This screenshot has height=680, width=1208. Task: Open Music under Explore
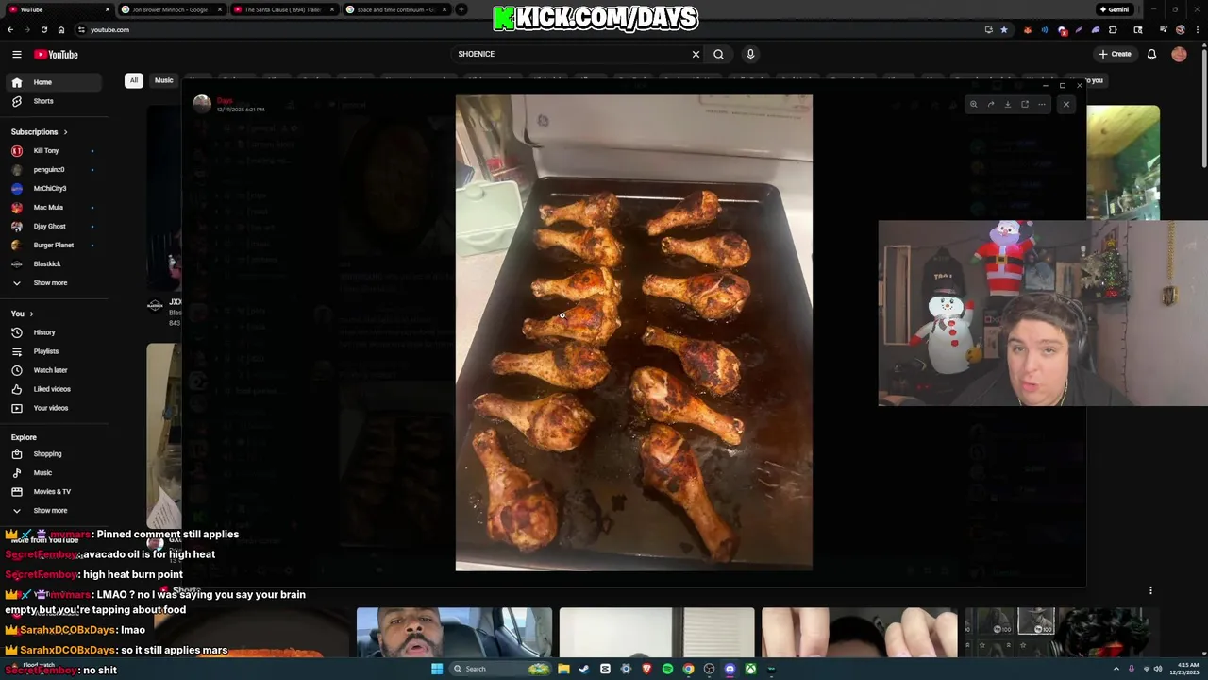[54, 473]
